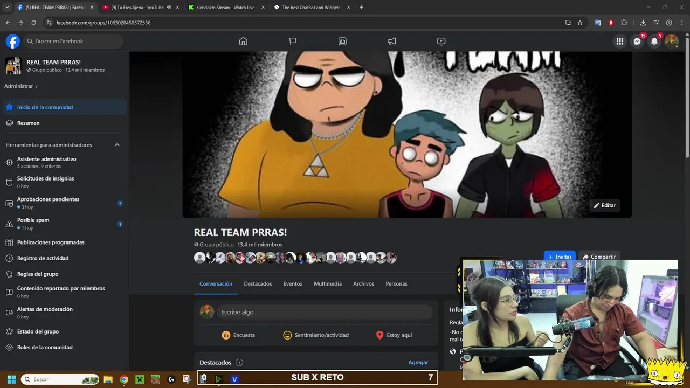Open File Explorer from the taskbar

pos(108,379)
